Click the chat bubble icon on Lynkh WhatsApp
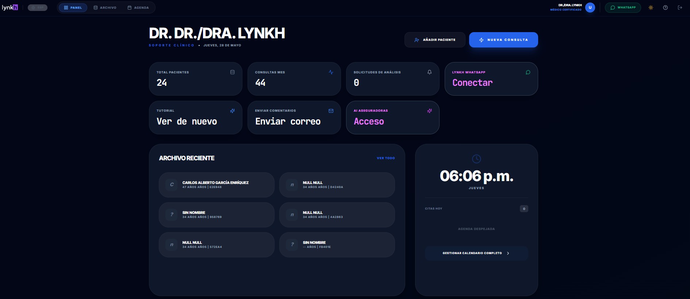 (528, 72)
